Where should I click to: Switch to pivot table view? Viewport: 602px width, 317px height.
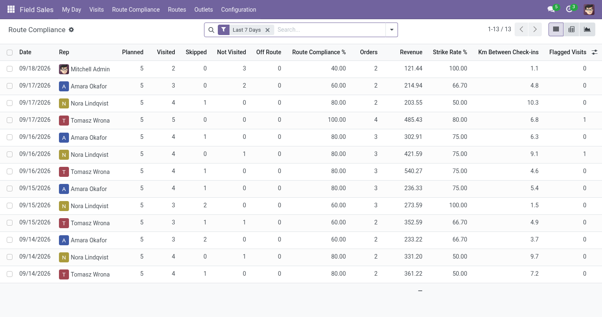tap(571, 30)
